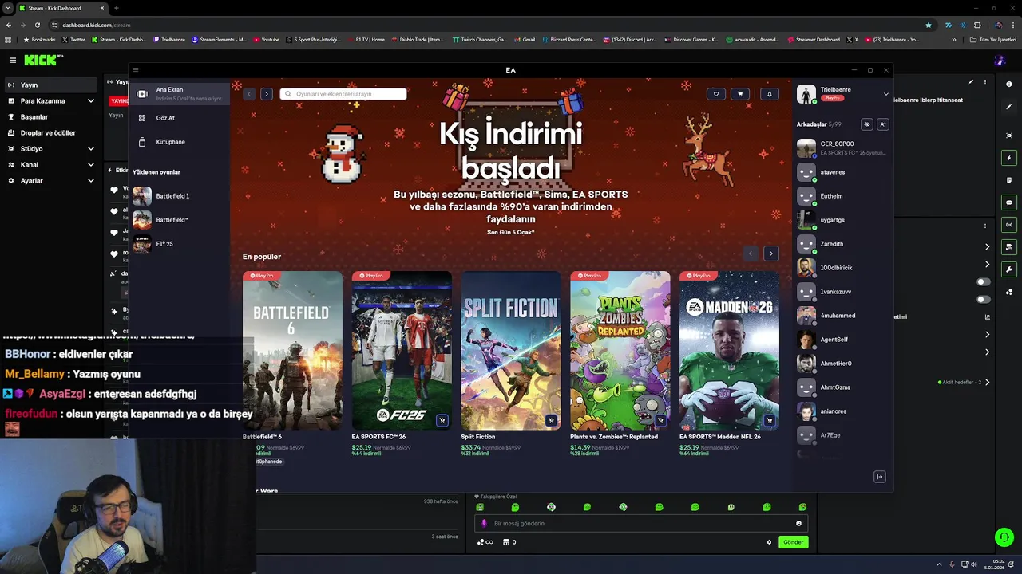Select Droplar ve ödüller in Kick sidebar
Viewport: 1022px width, 574px height.
click(x=50, y=133)
